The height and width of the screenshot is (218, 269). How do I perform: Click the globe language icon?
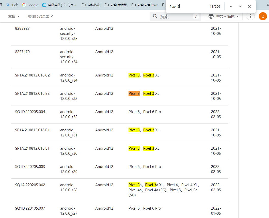click(x=211, y=16)
